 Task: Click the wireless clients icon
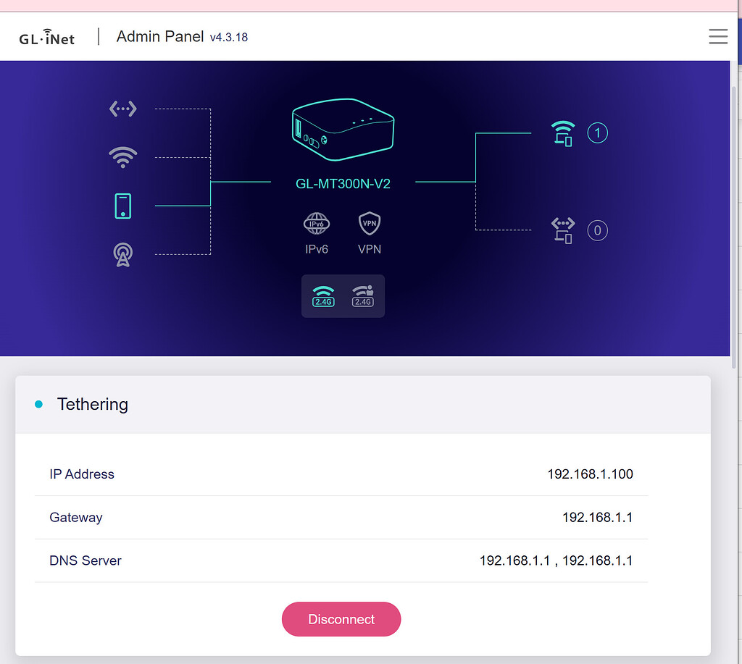[x=562, y=133]
